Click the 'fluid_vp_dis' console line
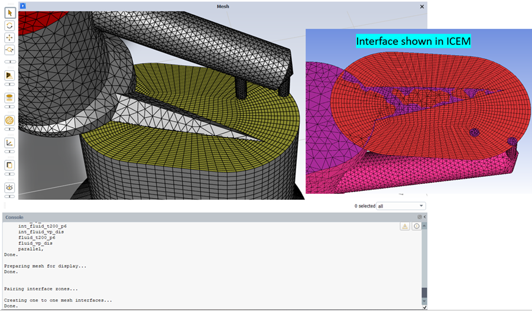Image resolution: width=532 pixels, height=311 pixels. pos(35,244)
